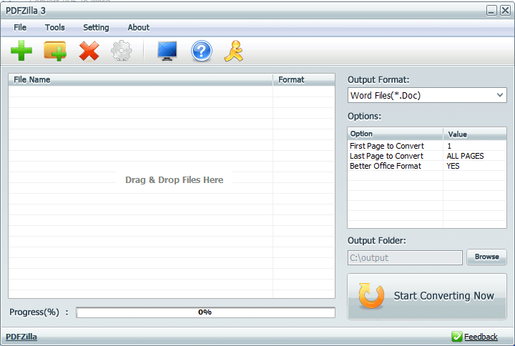
Task: Click the Value column header
Action: coord(475,134)
